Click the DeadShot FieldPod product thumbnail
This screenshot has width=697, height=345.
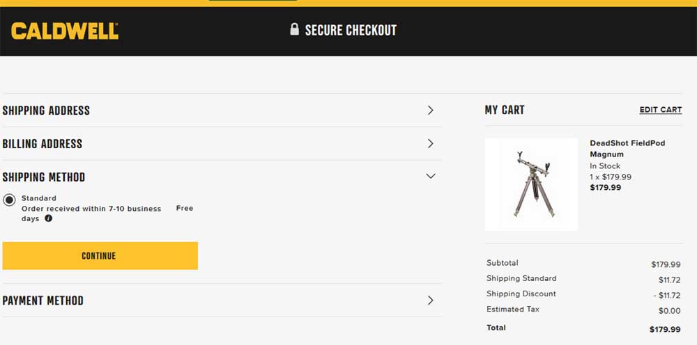click(x=531, y=184)
